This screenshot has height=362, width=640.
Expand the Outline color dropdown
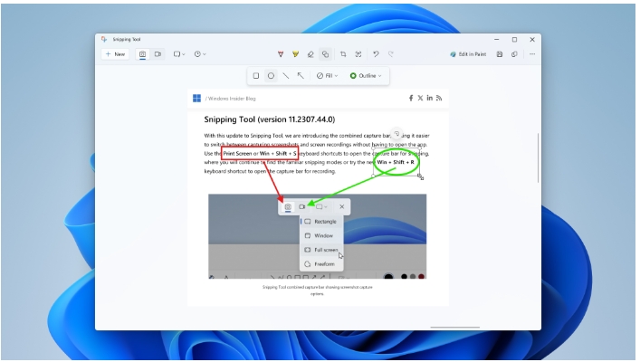point(366,75)
